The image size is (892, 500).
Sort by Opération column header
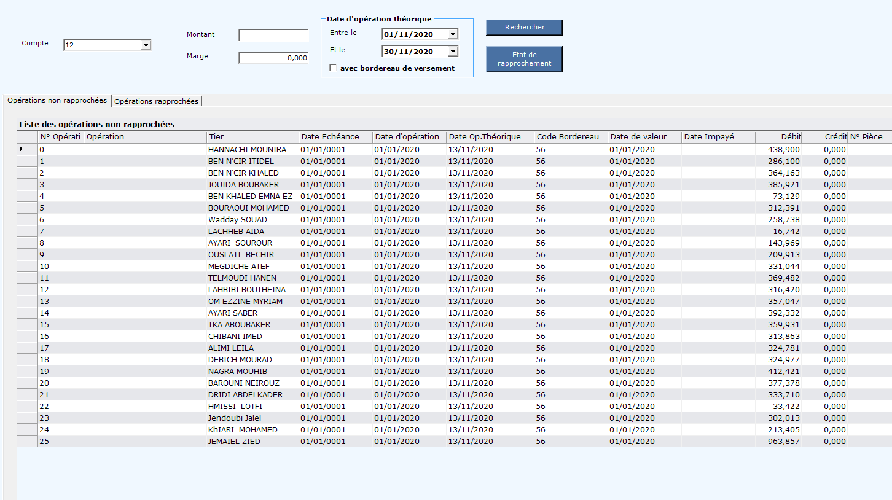145,137
